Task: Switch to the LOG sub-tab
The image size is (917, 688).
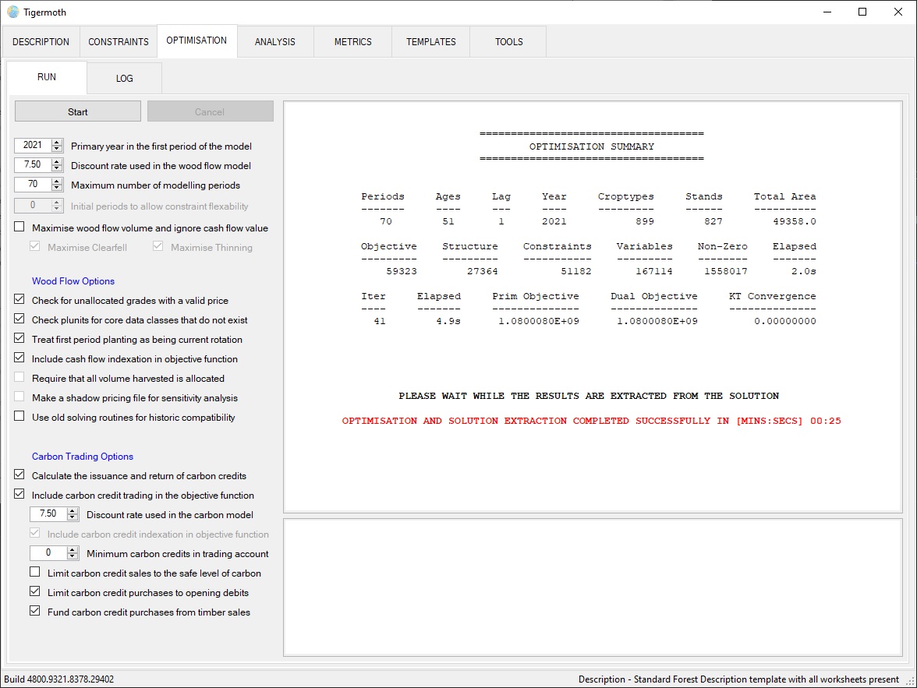Action: tap(124, 79)
